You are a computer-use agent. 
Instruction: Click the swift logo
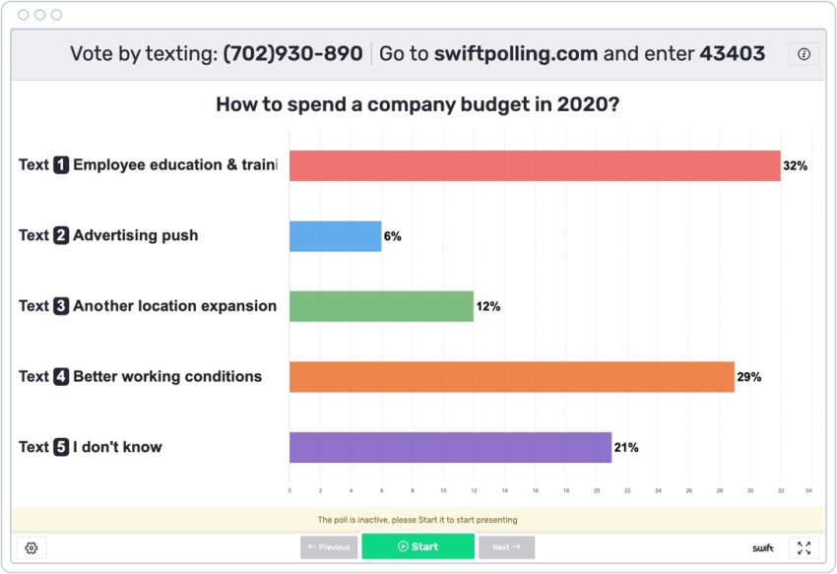765,548
